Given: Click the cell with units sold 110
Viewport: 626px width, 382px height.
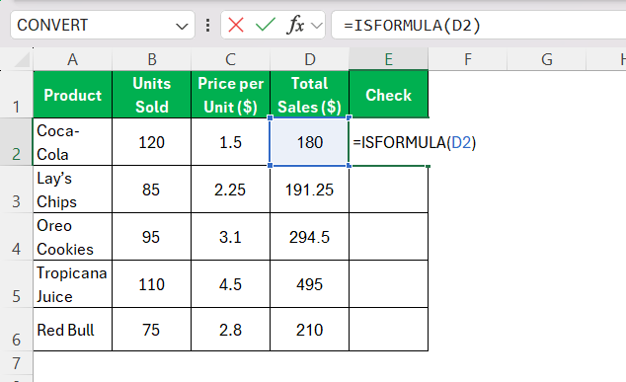Looking at the screenshot, I should tap(152, 284).
